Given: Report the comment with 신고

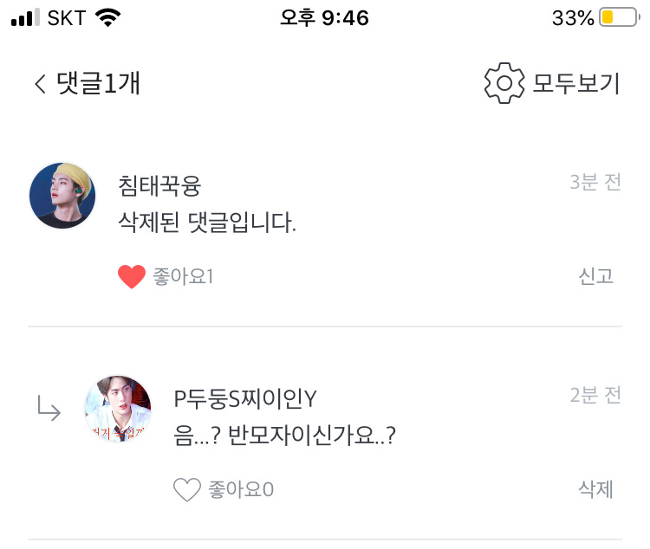Looking at the screenshot, I should tap(595, 276).
